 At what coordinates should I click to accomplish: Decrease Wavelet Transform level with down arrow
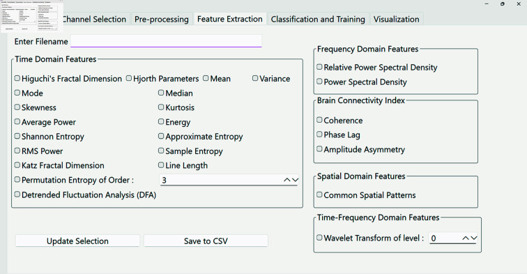point(473,238)
